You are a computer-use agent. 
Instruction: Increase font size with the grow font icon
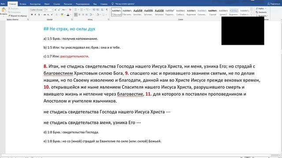[56, 10]
